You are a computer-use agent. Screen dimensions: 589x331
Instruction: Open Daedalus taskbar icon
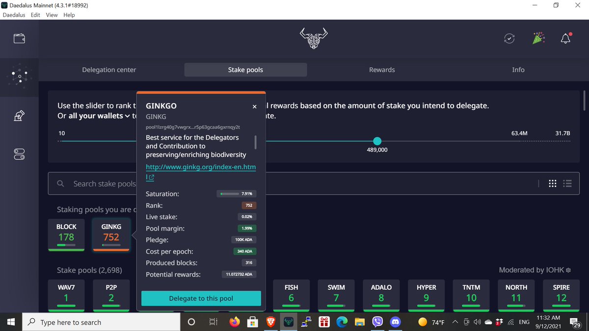288,322
